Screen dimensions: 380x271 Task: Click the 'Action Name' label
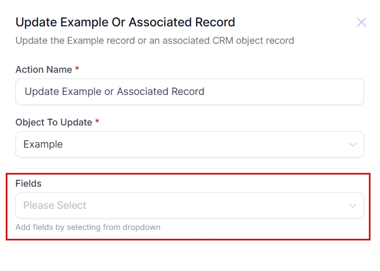tap(43, 70)
